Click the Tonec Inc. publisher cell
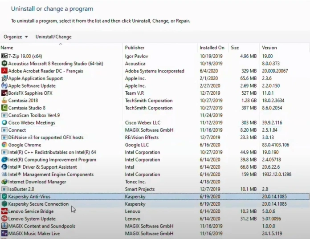This screenshot has height=239, width=310. [135, 182]
